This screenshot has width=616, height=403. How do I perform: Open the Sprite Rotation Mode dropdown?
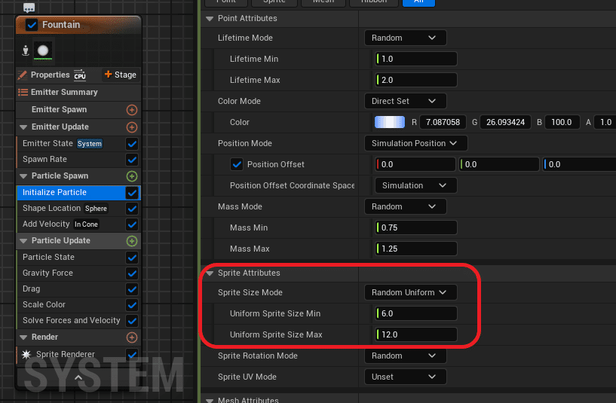[x=405, y=356]
